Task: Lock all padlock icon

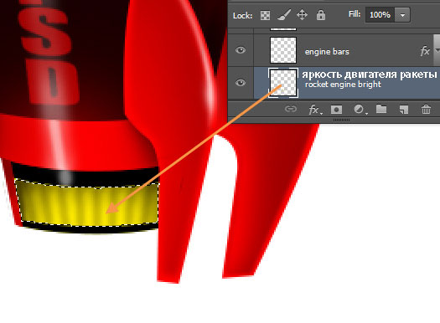Action: (321, 15)
